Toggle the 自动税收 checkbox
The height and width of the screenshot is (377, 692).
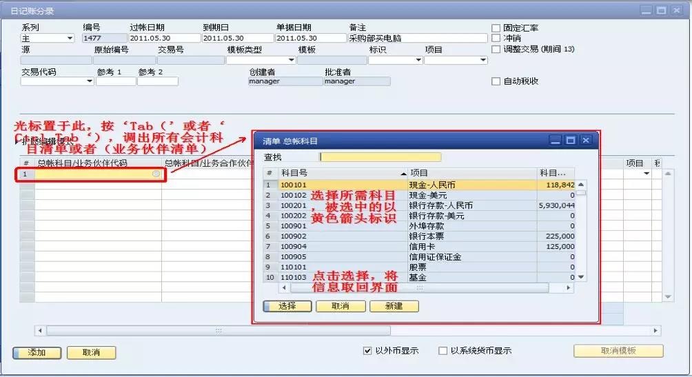(496, 81)
